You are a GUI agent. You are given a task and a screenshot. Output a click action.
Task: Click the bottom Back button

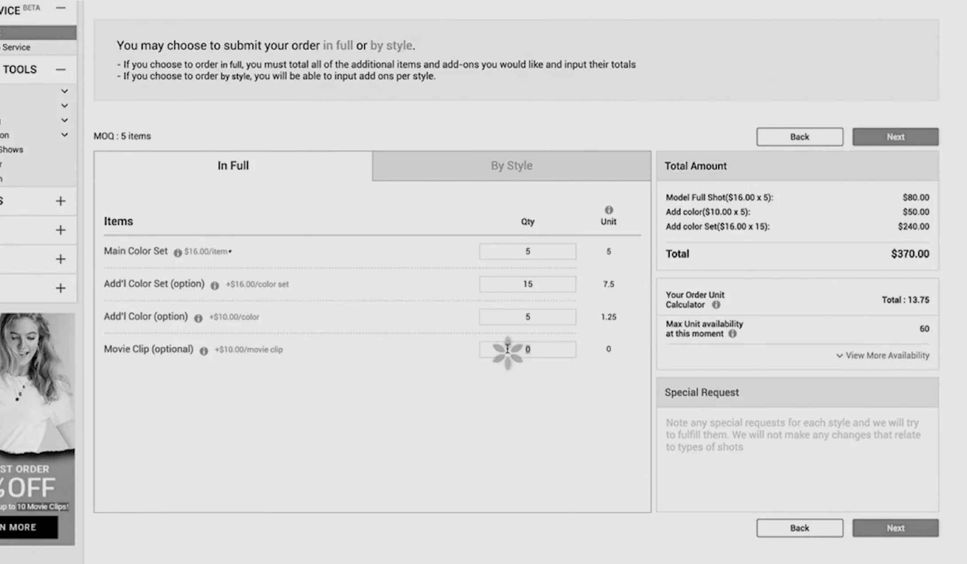(x=800, y=528)
